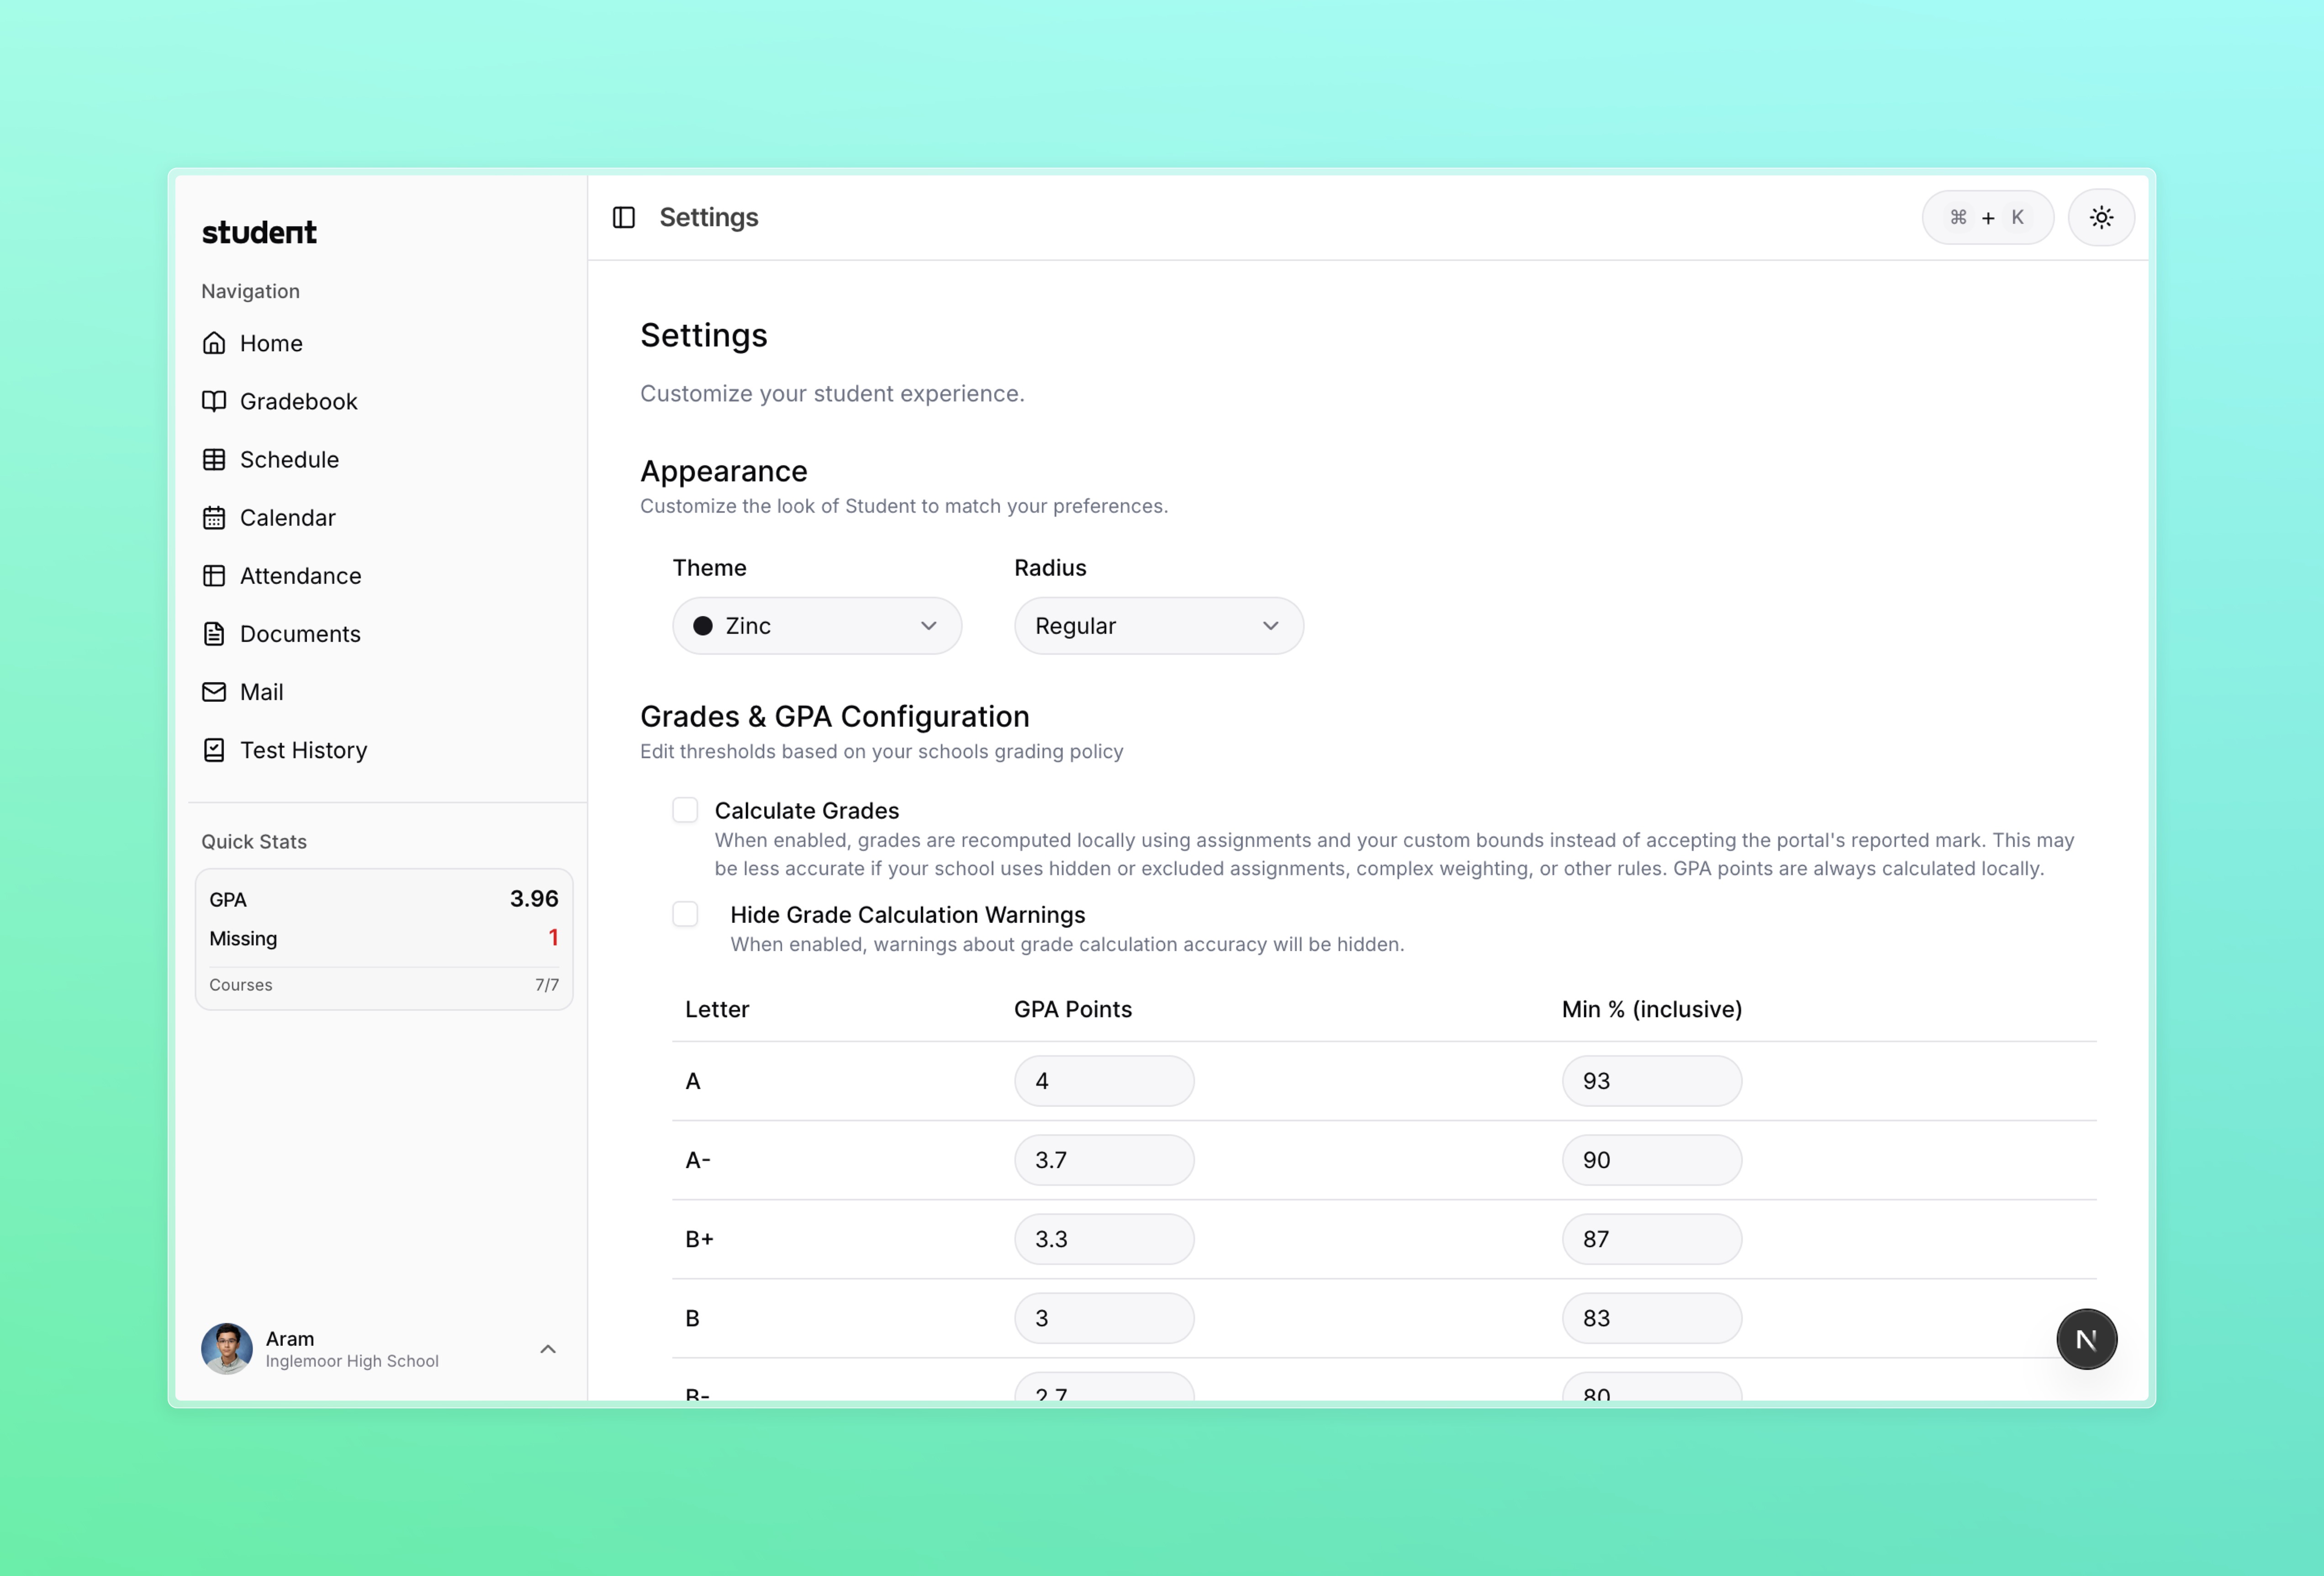Viewport: 2324px width, 1576px height.
Task: Click the black Zinc color dot
Action: (703, 626)
